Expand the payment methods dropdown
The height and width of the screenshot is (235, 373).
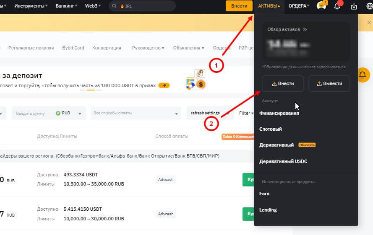pos(136,113)
